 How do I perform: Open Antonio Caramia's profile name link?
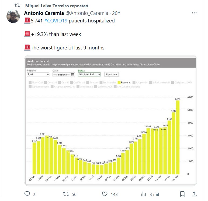tap(44, 13)
